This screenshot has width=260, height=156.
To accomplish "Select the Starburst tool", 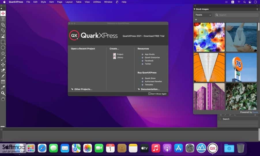I will coord(3,53).
